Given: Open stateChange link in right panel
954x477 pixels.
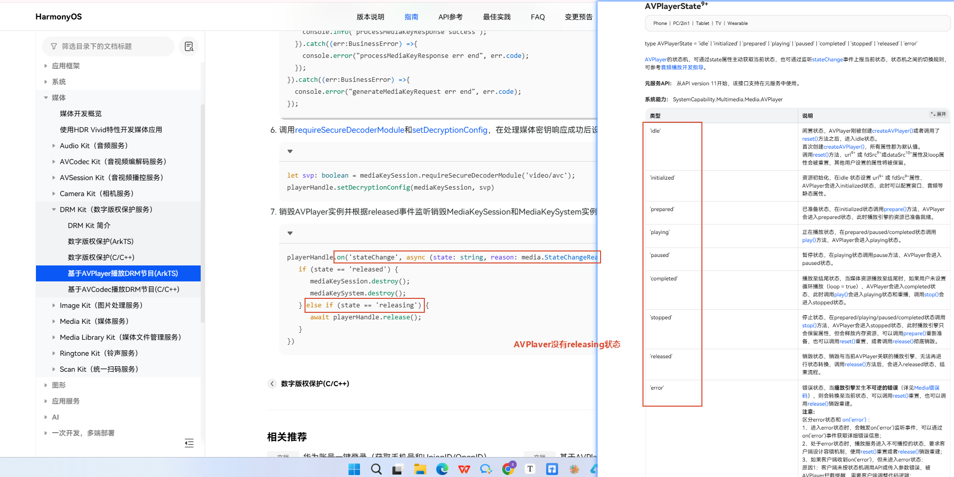Looking at the screenshot, I should pyautogui.click(x=827, y=59).
